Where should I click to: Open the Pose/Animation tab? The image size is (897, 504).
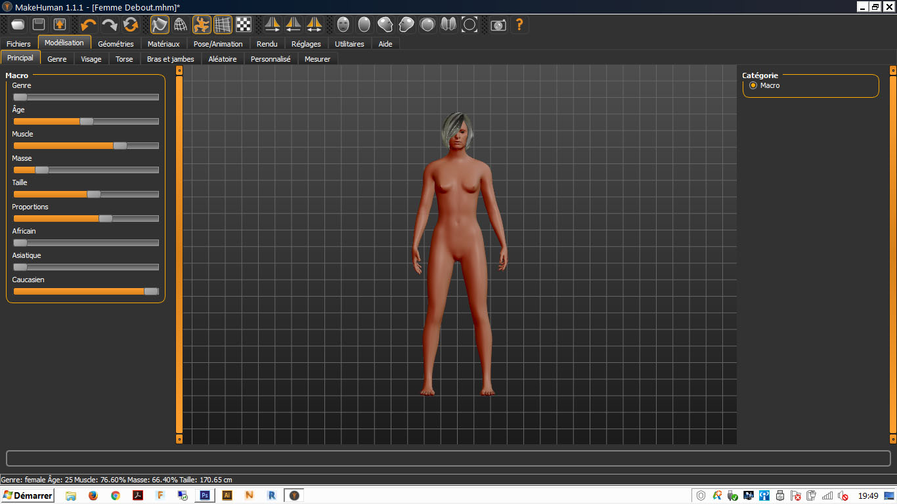click(218, 44)
